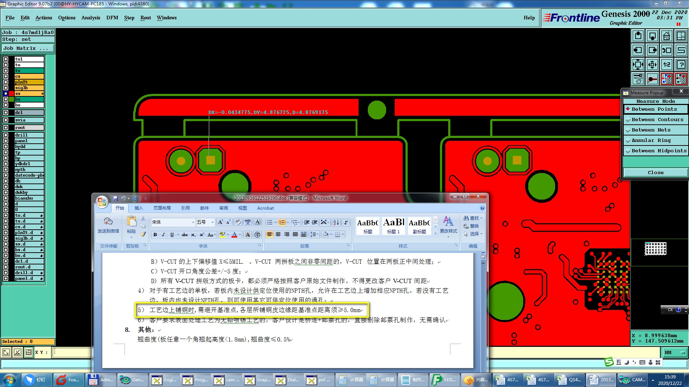This screenshot has width=689, height=387.
Task: Open the font name 宋体 dropdown
Action: [193, 223]
